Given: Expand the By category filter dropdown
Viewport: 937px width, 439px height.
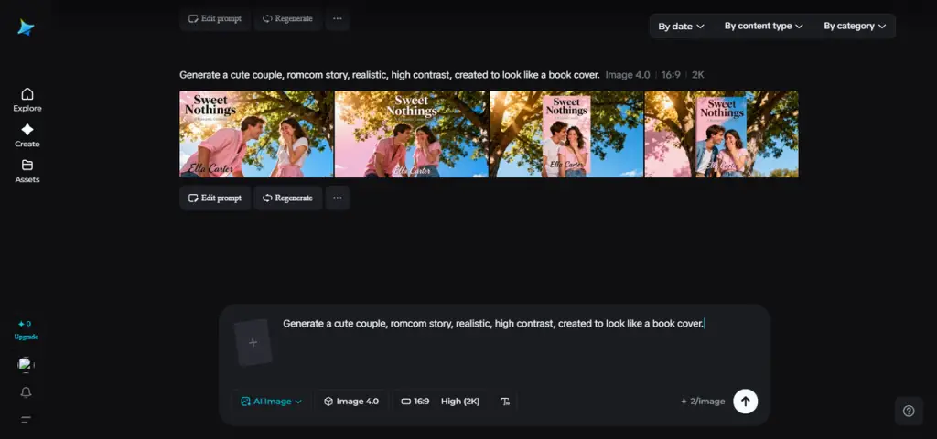Looking at the screenshot, I should coord(854,27).
